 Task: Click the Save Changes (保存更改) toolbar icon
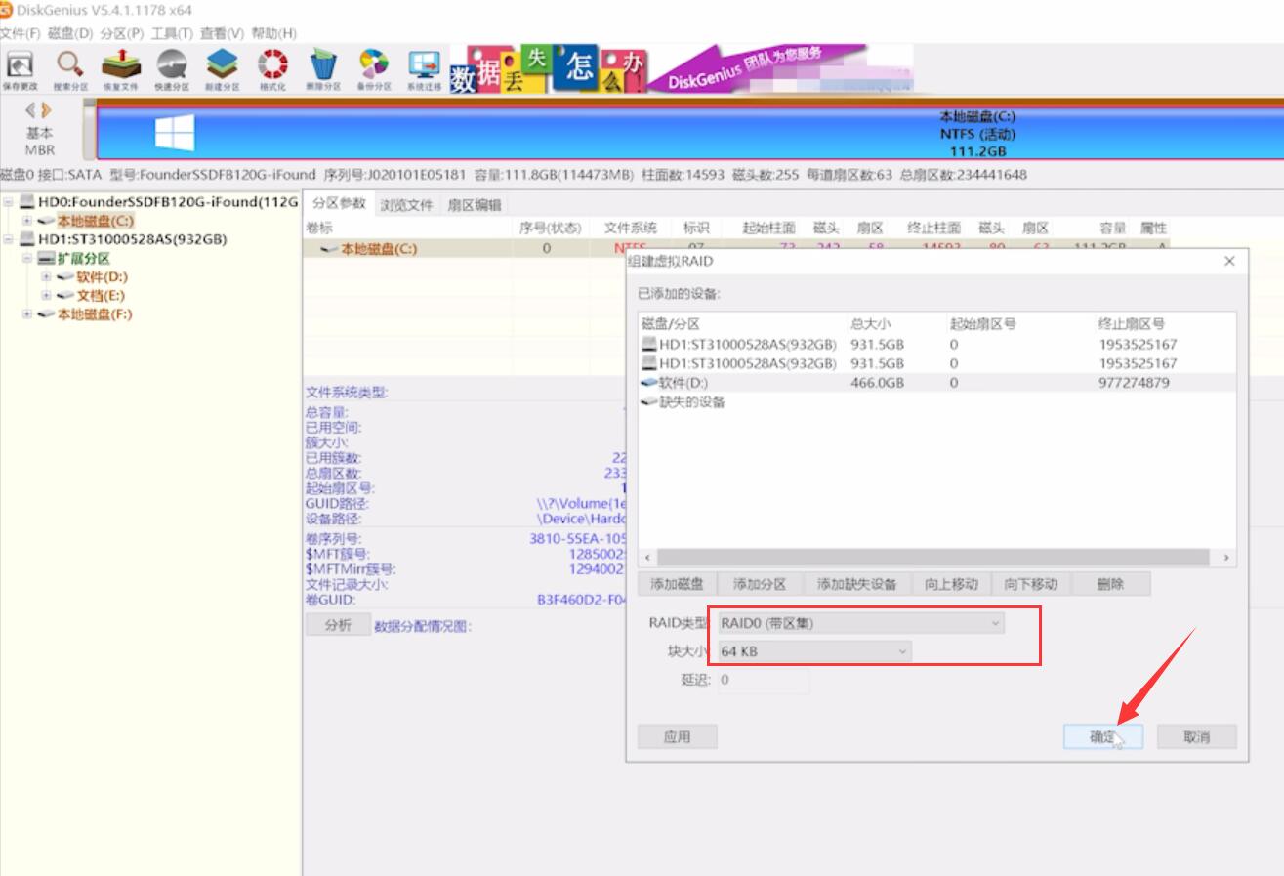pos(19,65)
